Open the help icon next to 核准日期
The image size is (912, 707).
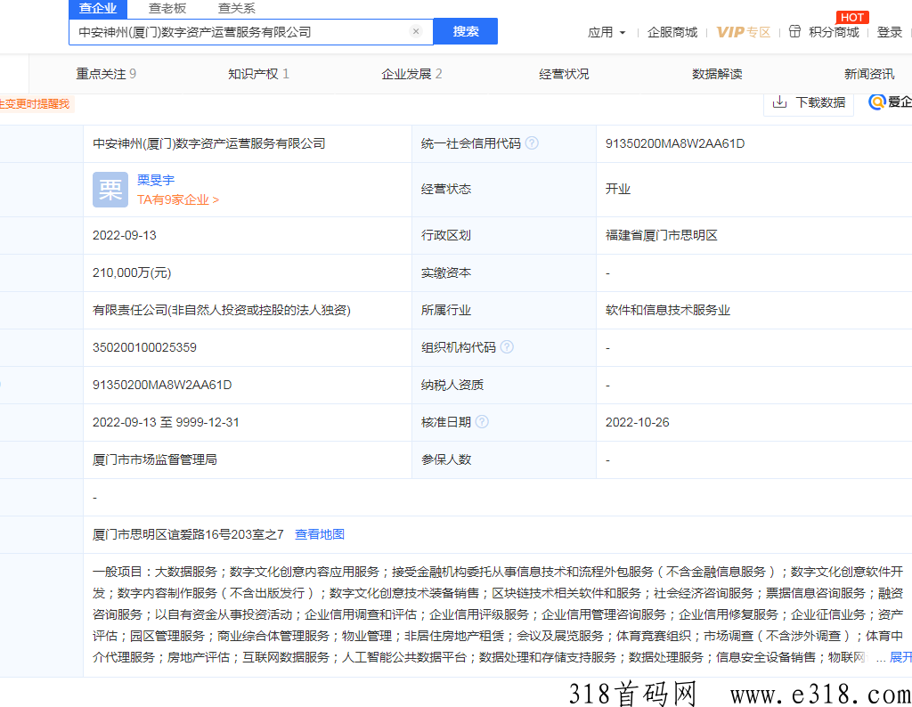pyautogui.click(x=482, y=422)
